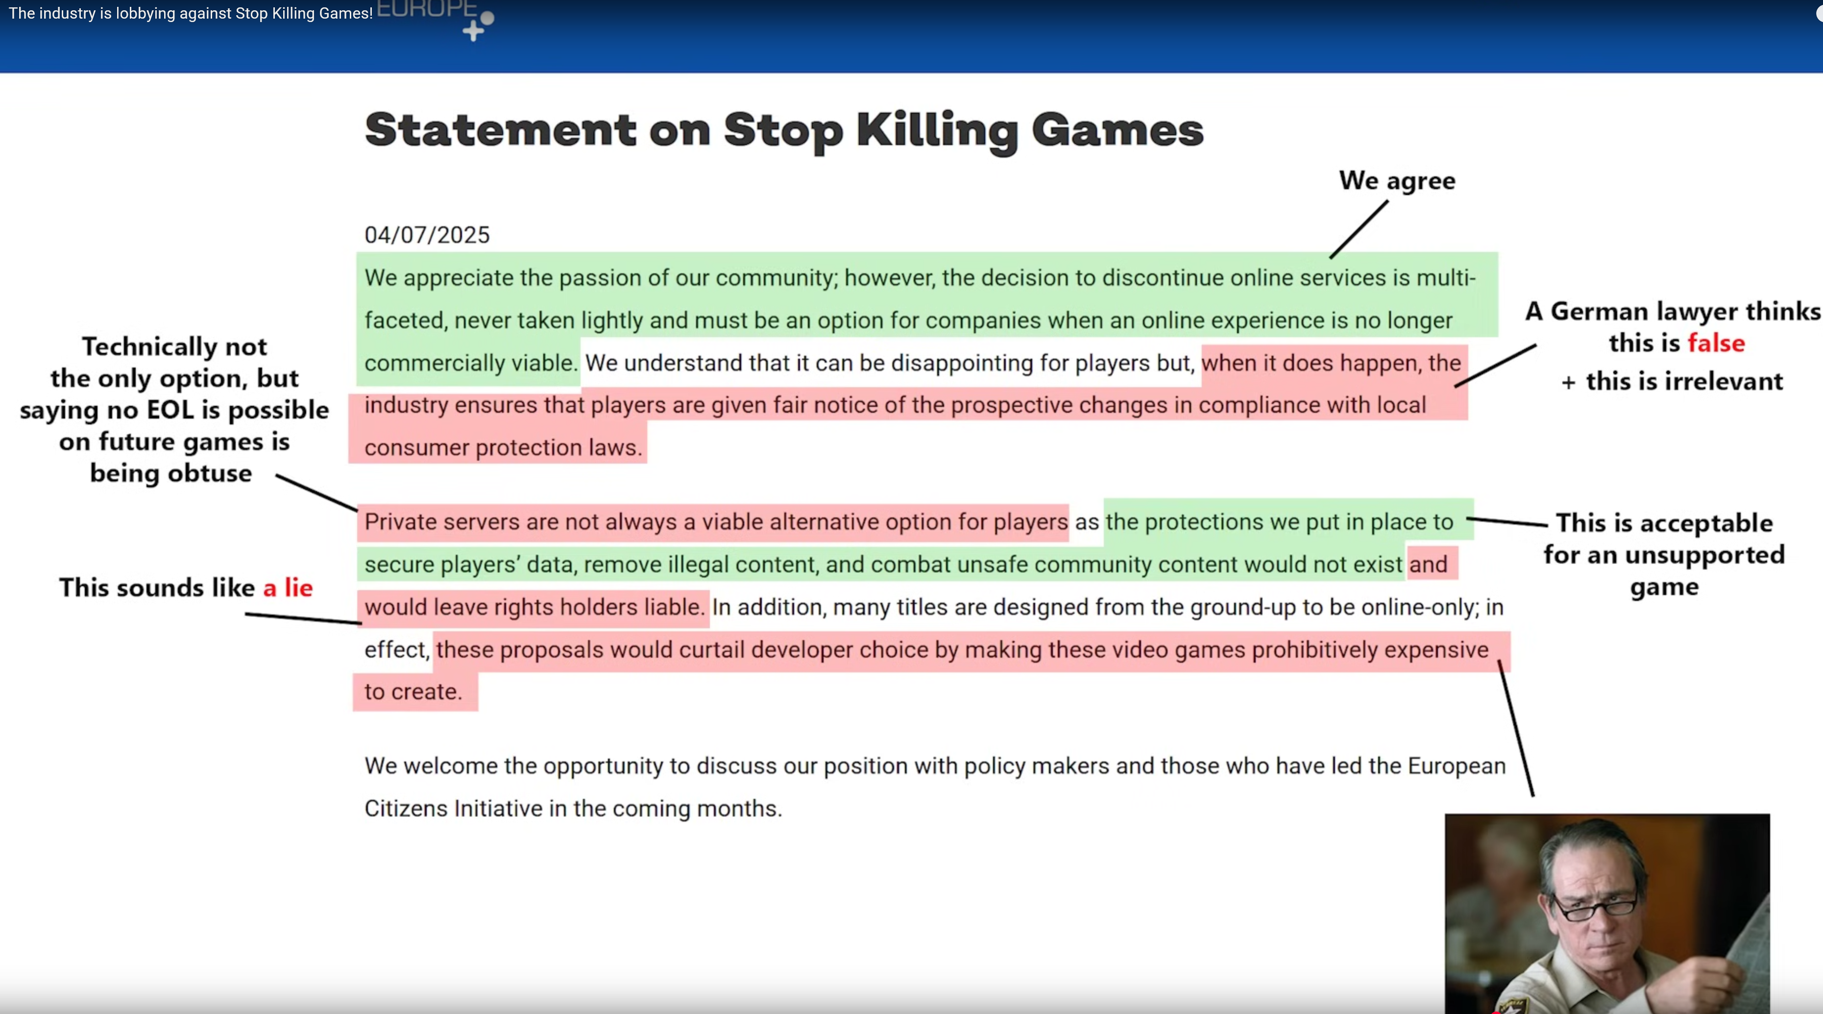Click the text "these proposals would curtail developer choice"
This screenshot has height=1014, width=1823.
tap(682, 649)
